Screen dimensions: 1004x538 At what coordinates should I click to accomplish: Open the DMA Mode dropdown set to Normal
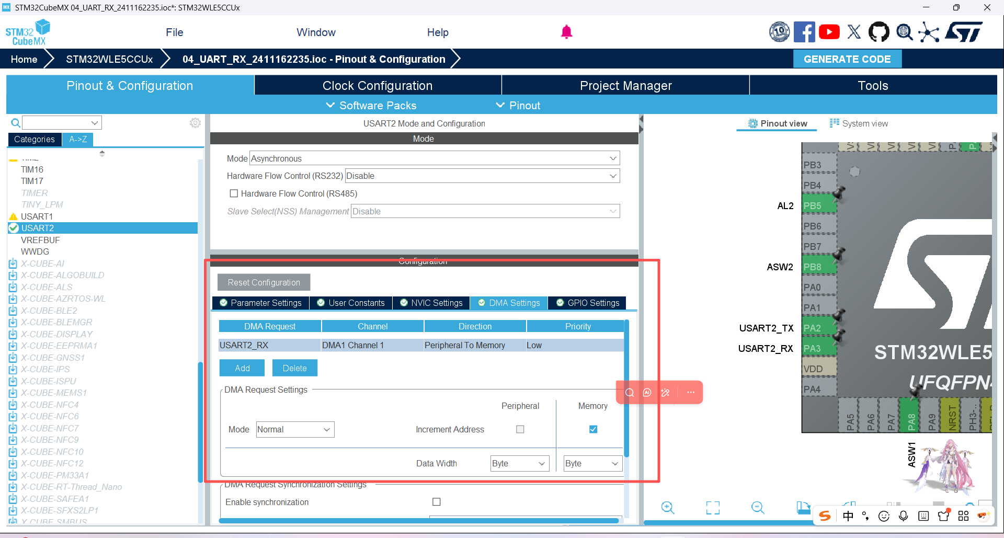point(295,429)
